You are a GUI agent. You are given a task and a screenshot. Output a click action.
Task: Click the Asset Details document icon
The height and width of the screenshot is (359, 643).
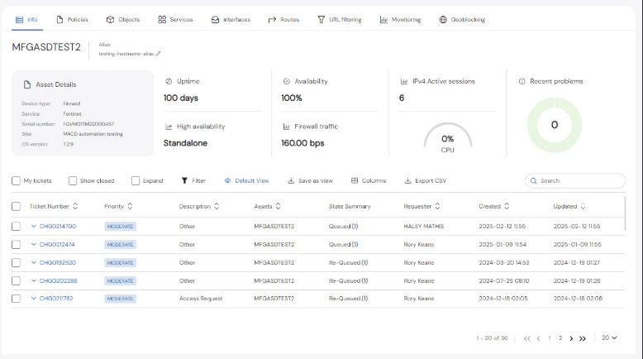point(27,84)
